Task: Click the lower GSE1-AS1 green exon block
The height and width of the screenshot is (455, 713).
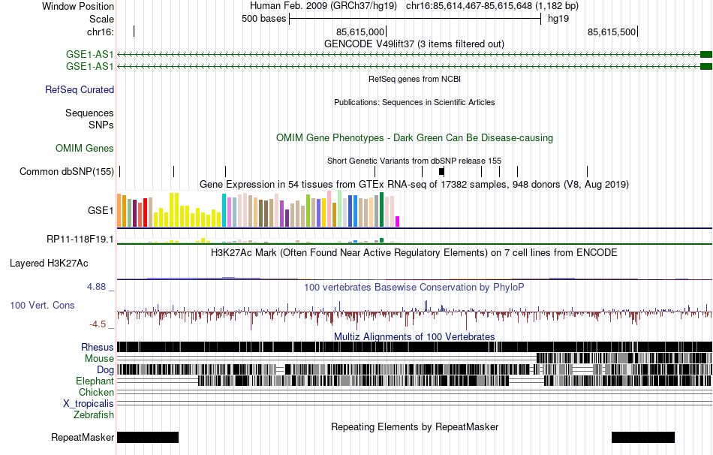Action: (706, 66)
